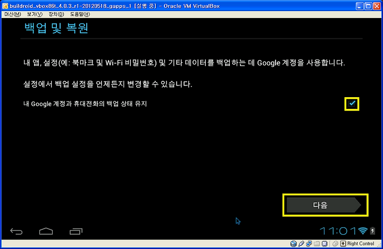Tap the Android home navigation icon
Screen dimensions: 383x249
point(46,231)
